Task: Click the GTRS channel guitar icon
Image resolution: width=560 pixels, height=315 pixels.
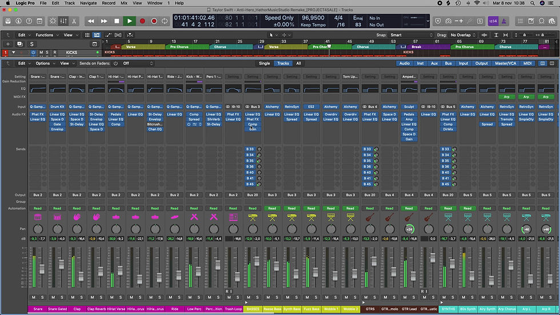Action: coord(370,217)
